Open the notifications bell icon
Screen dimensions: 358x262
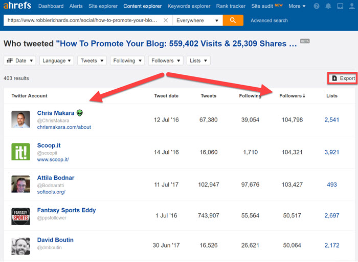328,7
